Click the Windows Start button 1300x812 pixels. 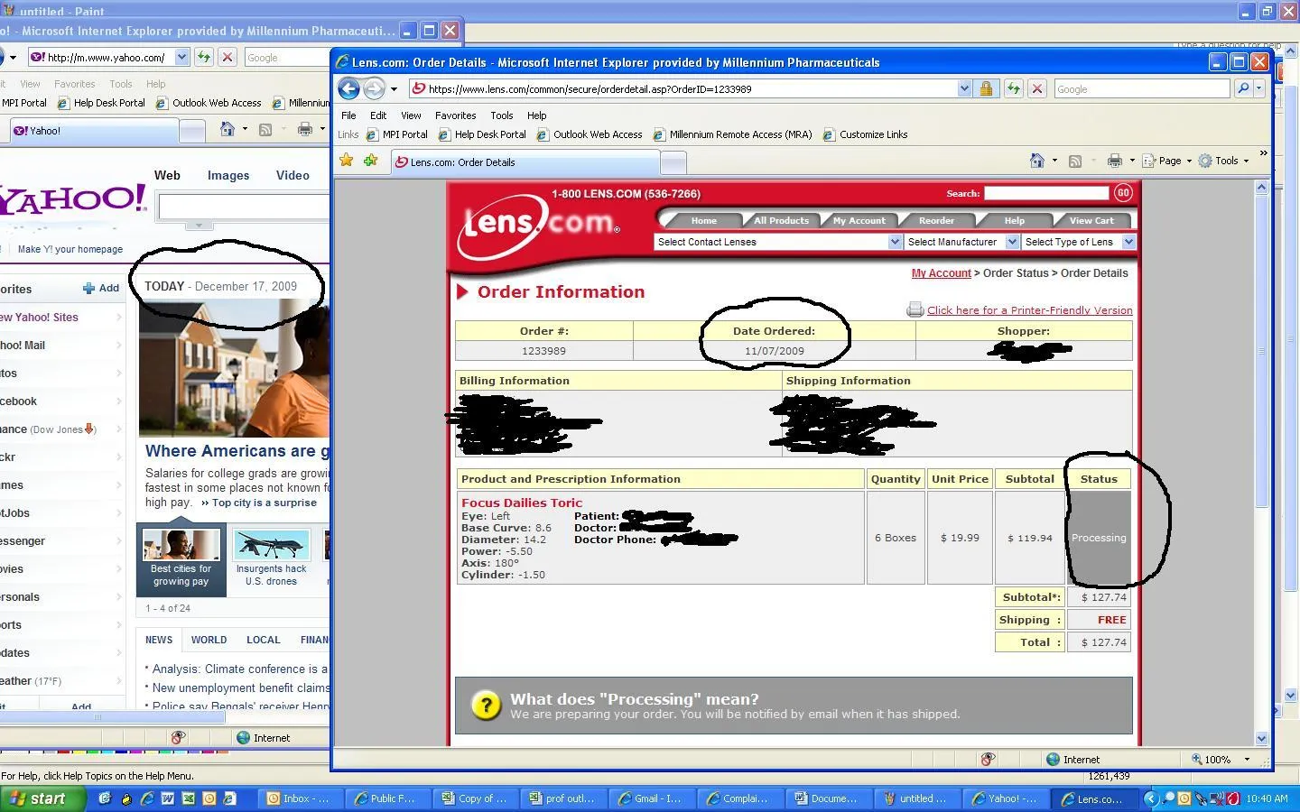click(x=43, y=798)
